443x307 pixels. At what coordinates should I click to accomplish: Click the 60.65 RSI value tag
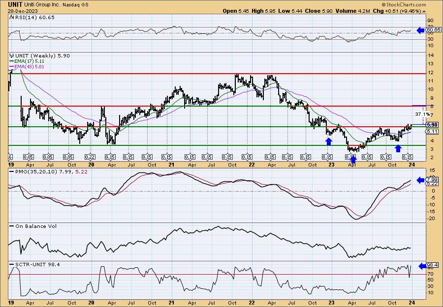(x=433, y=30)
